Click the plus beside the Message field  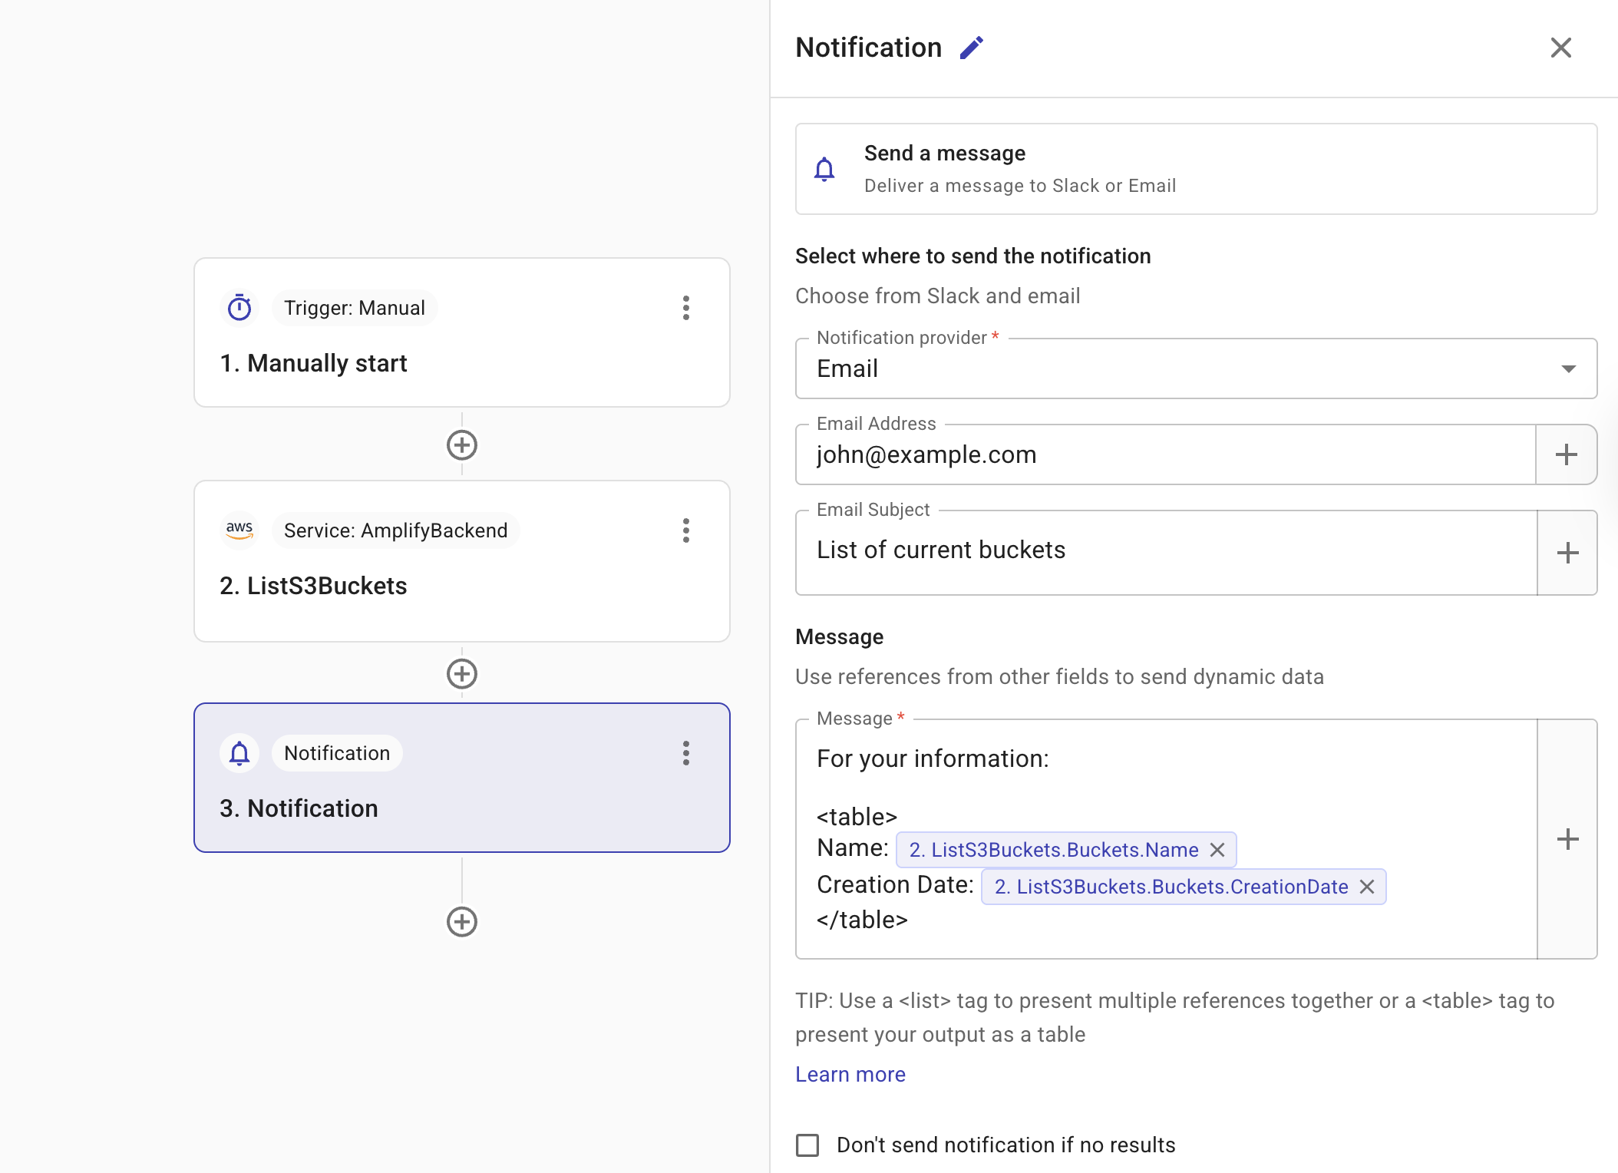pos(1567,839)
